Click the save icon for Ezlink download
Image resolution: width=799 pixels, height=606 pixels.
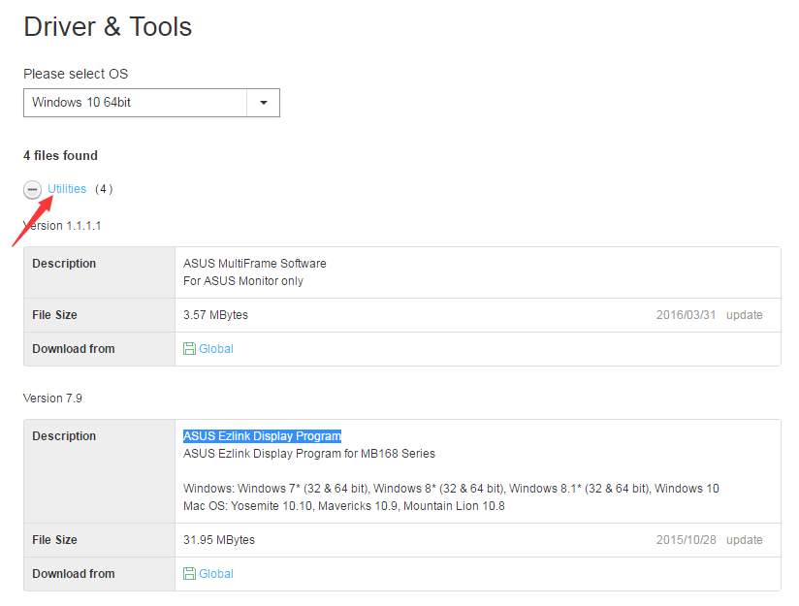click(x=189, y=573)
